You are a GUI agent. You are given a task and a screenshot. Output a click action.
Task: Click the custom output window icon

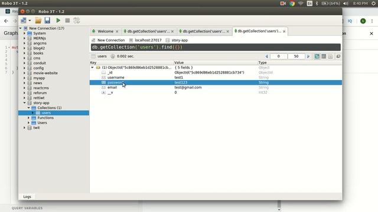click(338, 57)
